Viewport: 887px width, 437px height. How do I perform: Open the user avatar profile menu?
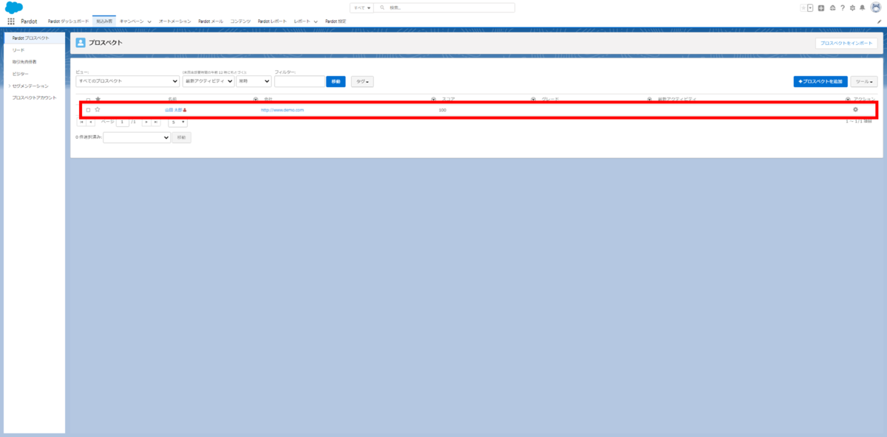(x=875, y=7)
